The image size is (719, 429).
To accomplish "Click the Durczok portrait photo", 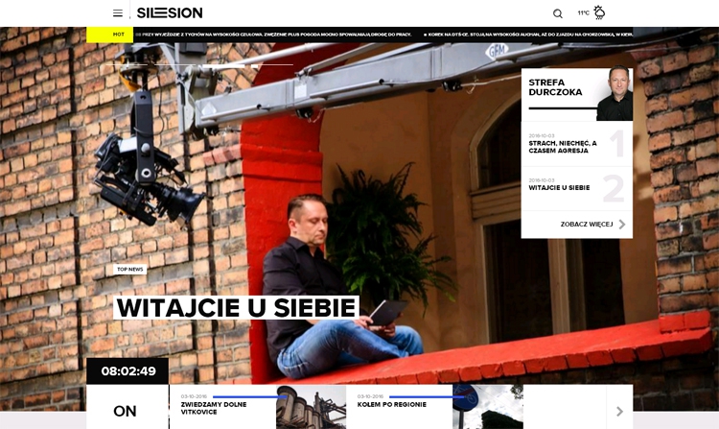I will point(614,94).
